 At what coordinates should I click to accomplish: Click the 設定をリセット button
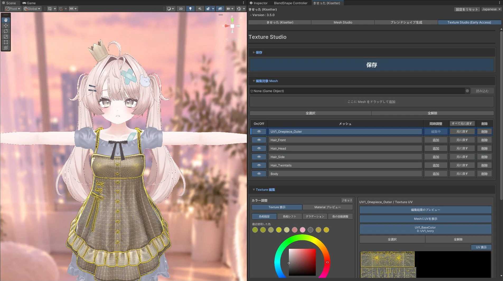click(467, 9)
